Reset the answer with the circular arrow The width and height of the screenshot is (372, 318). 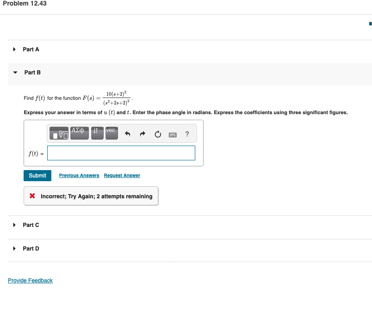pos(158,135)
